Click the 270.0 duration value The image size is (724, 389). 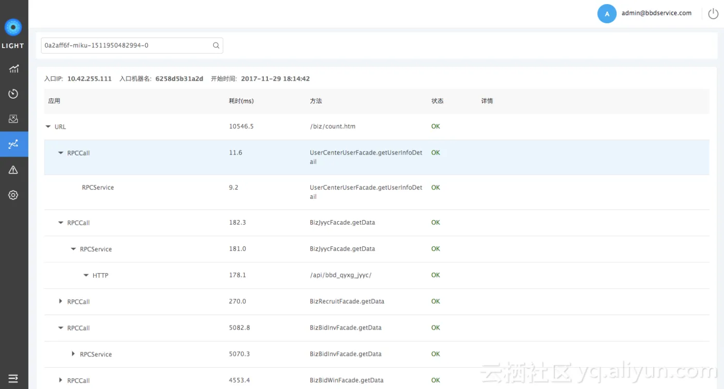[237, 301]
